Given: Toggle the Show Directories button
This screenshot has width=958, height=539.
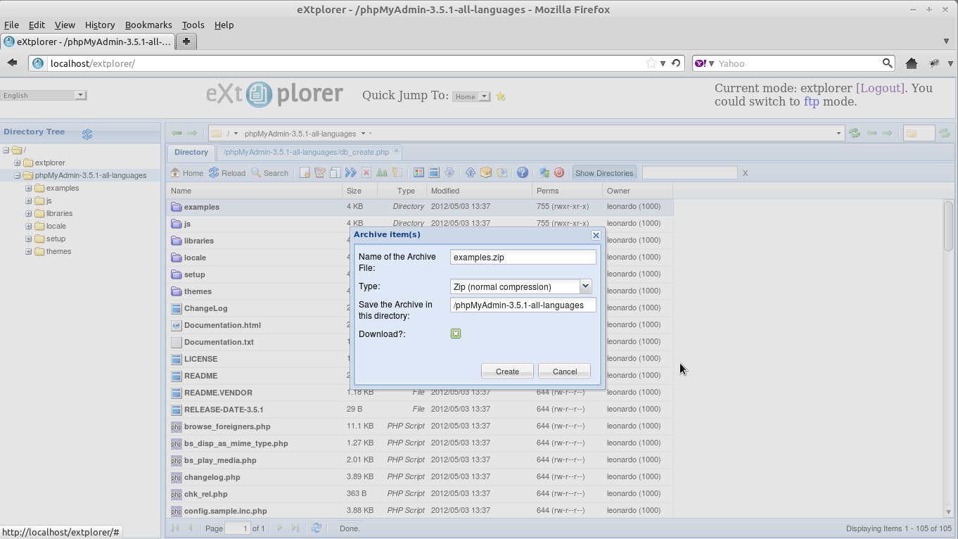Looking at the screenshot, I should (604, 173).
